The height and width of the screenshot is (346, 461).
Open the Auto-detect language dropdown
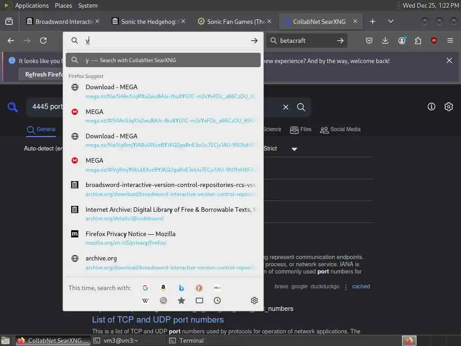click(43, 149)
